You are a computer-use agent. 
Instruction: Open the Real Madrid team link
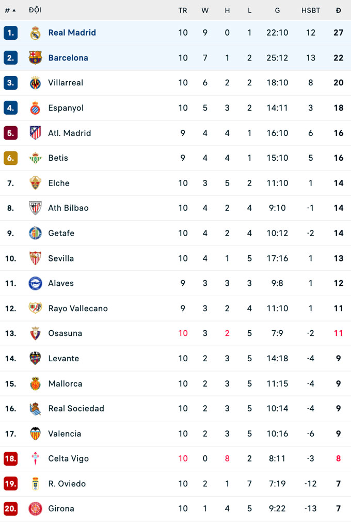click(72, 33)
